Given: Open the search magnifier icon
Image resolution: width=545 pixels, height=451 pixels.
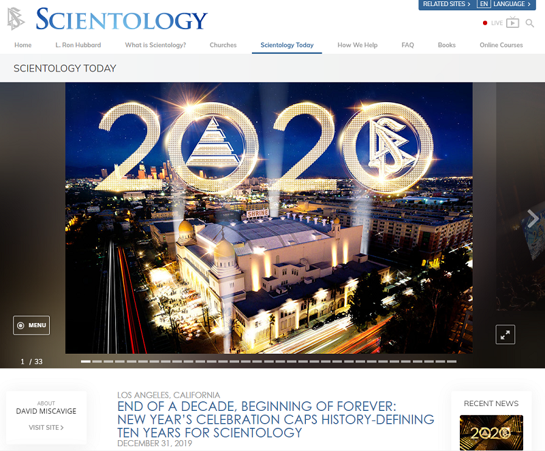Looking at the screenshot, I should coord(530,23).
